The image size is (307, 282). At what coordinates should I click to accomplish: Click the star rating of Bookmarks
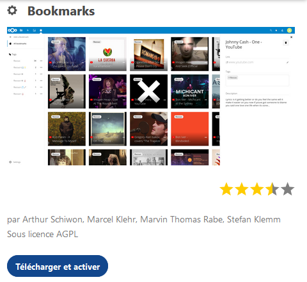click(257, 189)
